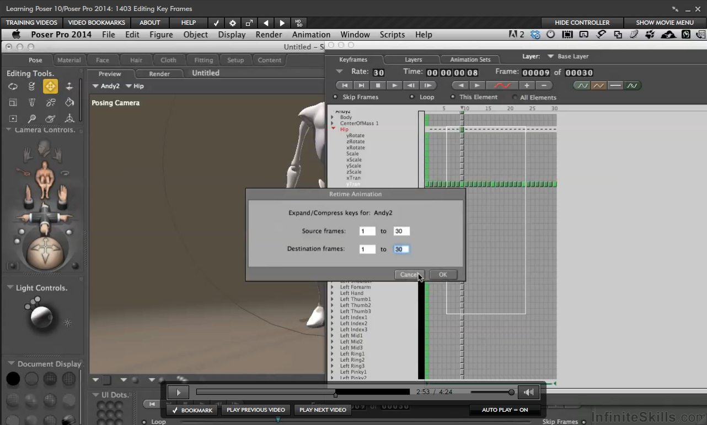Open the Hip actor dropdown
707x425 pixels.
[x=135, y=86]
